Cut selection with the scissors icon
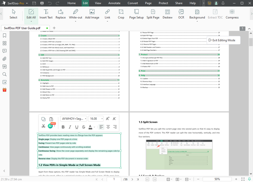The height and width of the screenshot is (182, 253). 44,126
